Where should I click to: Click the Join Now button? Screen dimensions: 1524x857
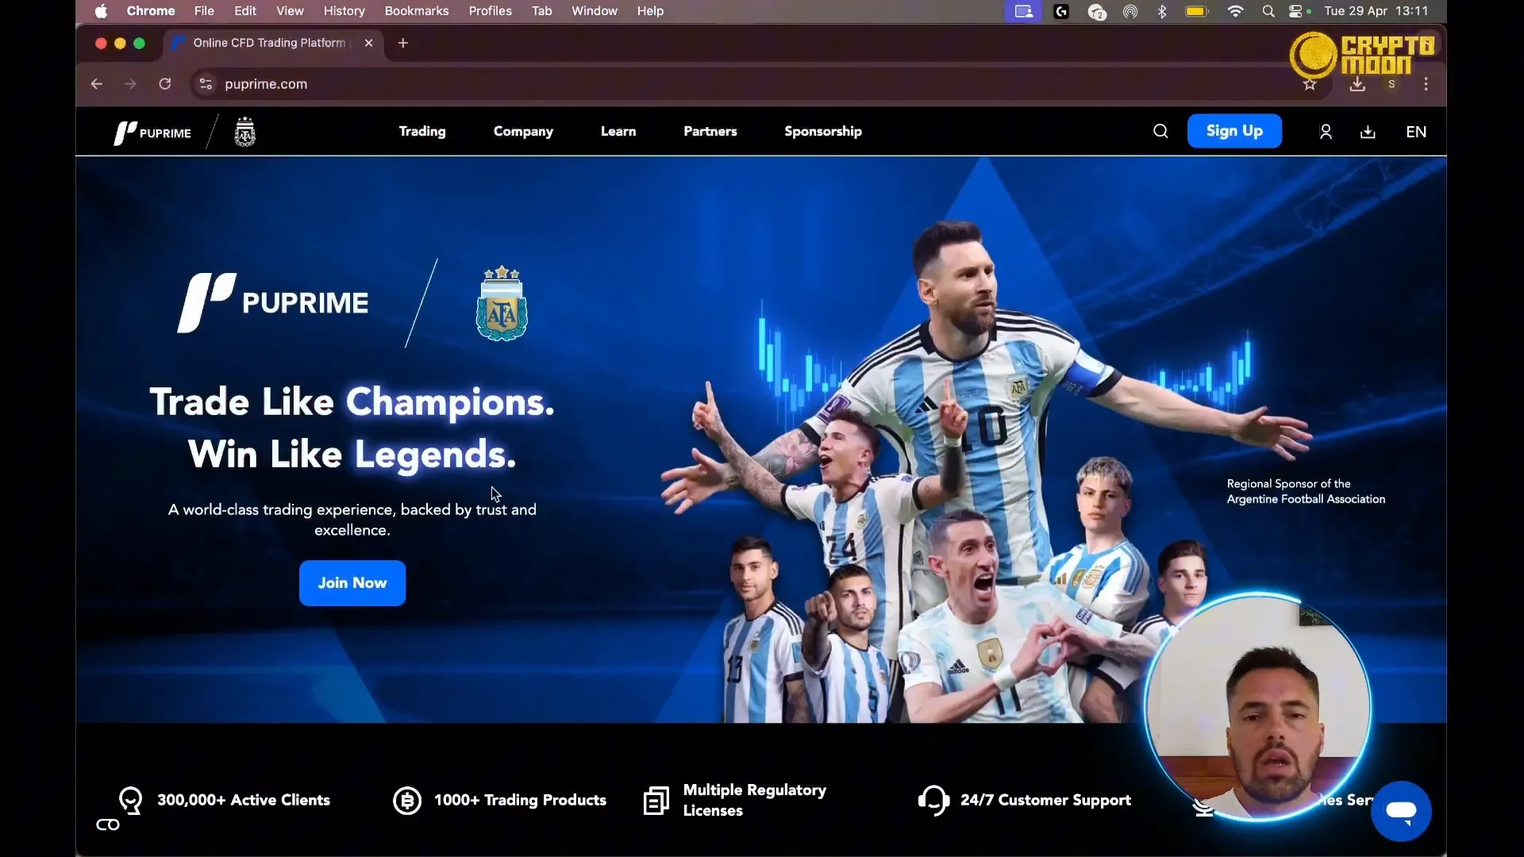[352, 583]
